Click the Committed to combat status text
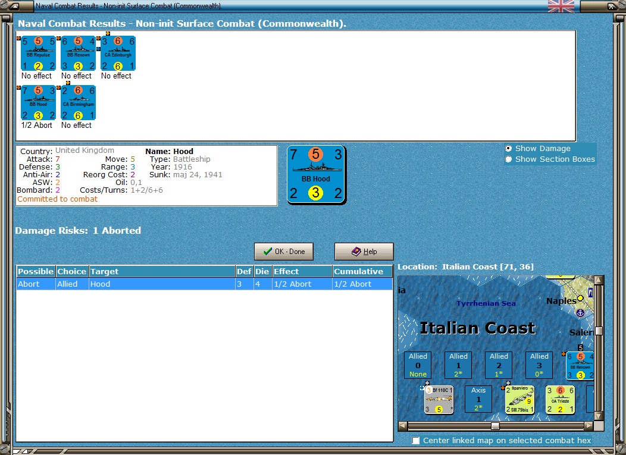The width and height of the screenshot is (626, 455). click(57, 199)
